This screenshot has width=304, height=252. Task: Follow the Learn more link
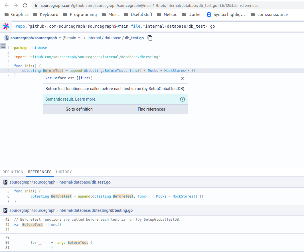coord(86,99)
